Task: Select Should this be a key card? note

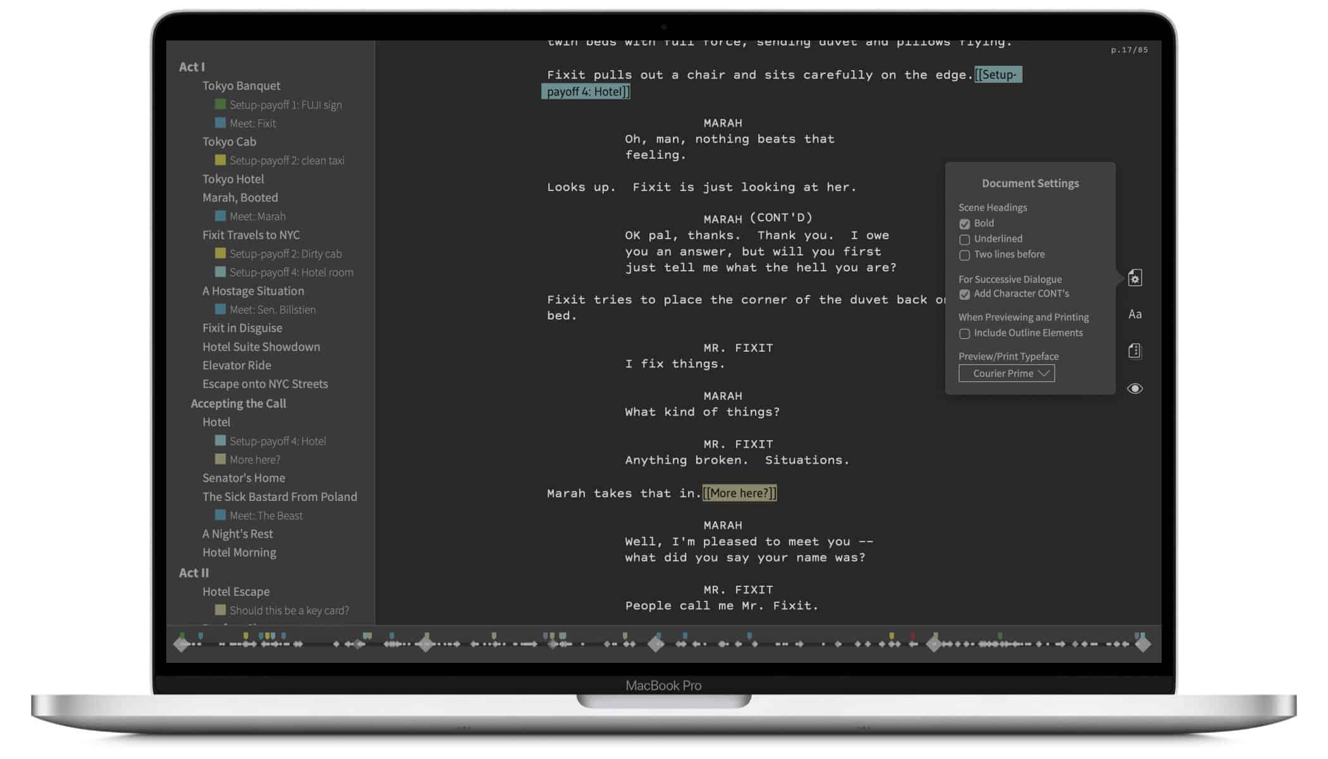Action: point(289,610)
